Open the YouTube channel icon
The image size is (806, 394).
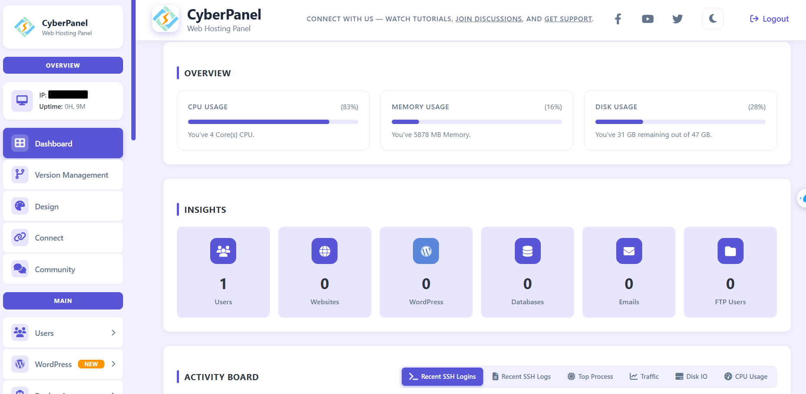point(647,19)
